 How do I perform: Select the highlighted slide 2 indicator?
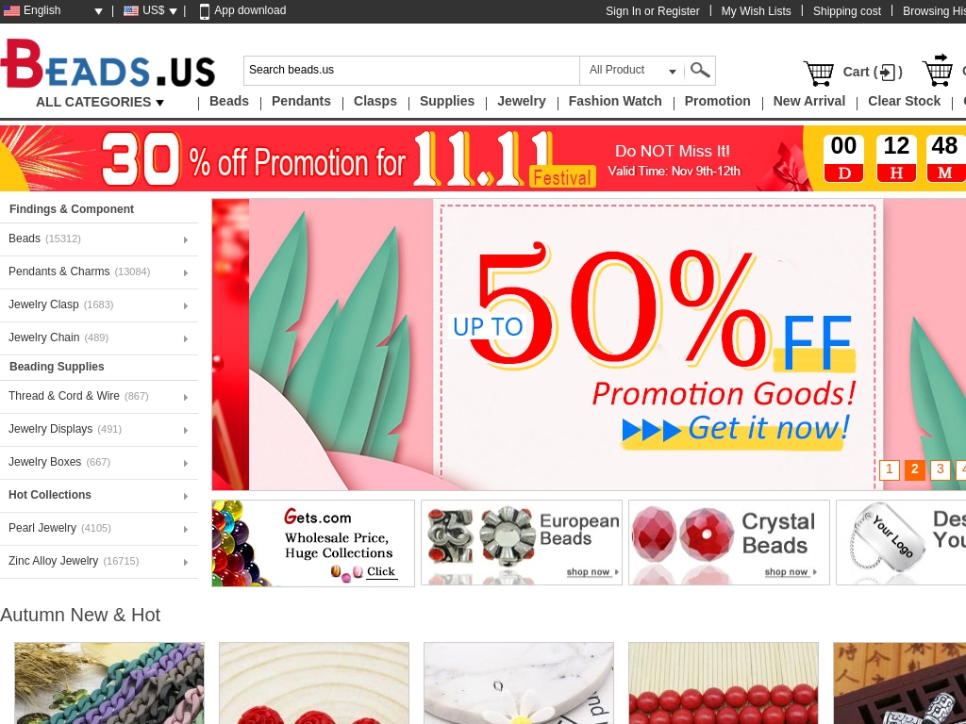point(915,469)
